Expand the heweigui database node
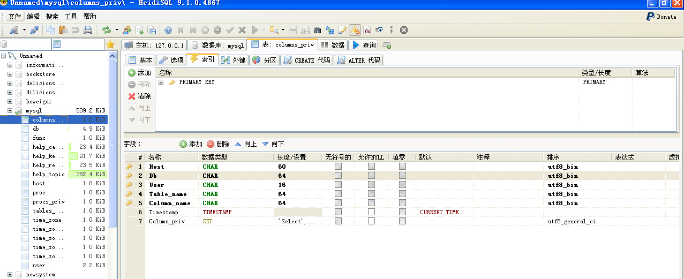The height and width of the screenshot is (279, 684). pyautogui.click(x=10, y=101)
